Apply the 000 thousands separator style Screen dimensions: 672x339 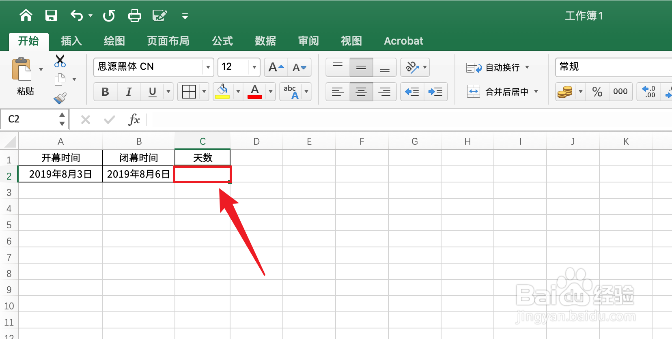click(620, 92)
